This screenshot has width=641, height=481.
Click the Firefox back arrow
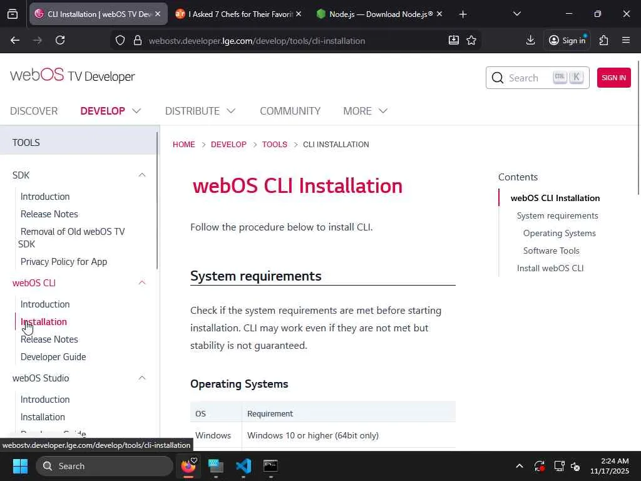pos(15,40)
